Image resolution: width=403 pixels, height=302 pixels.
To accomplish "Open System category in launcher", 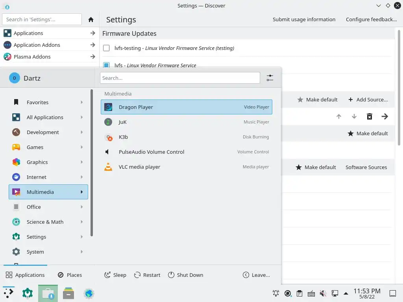I will [x=48, y=252].
